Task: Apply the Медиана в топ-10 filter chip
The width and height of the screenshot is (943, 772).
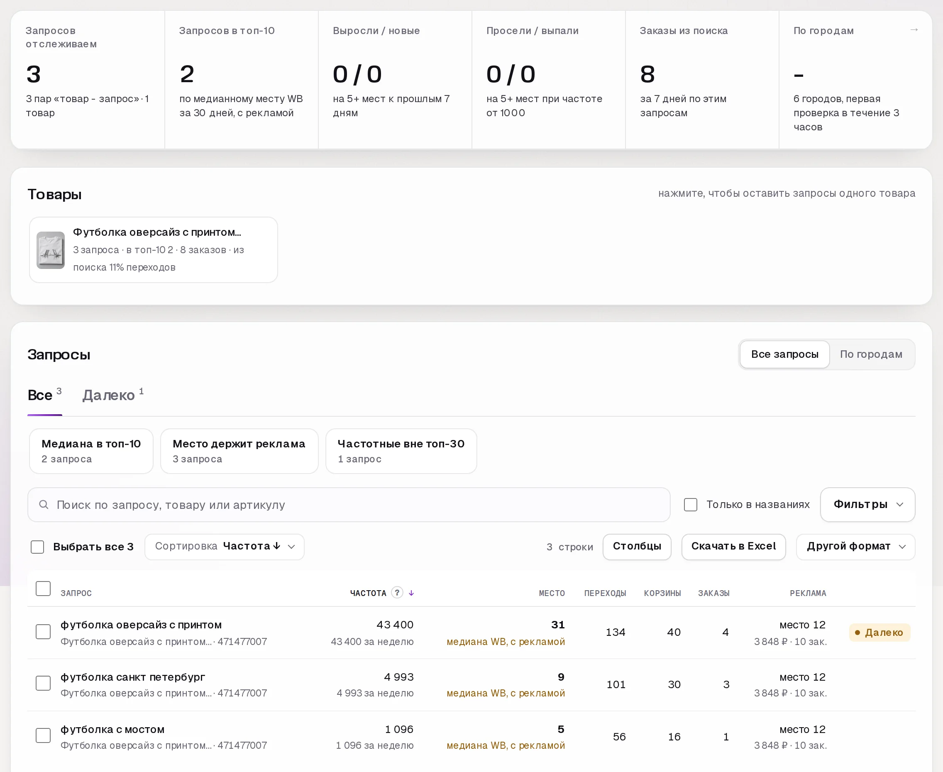Action: 91,451
